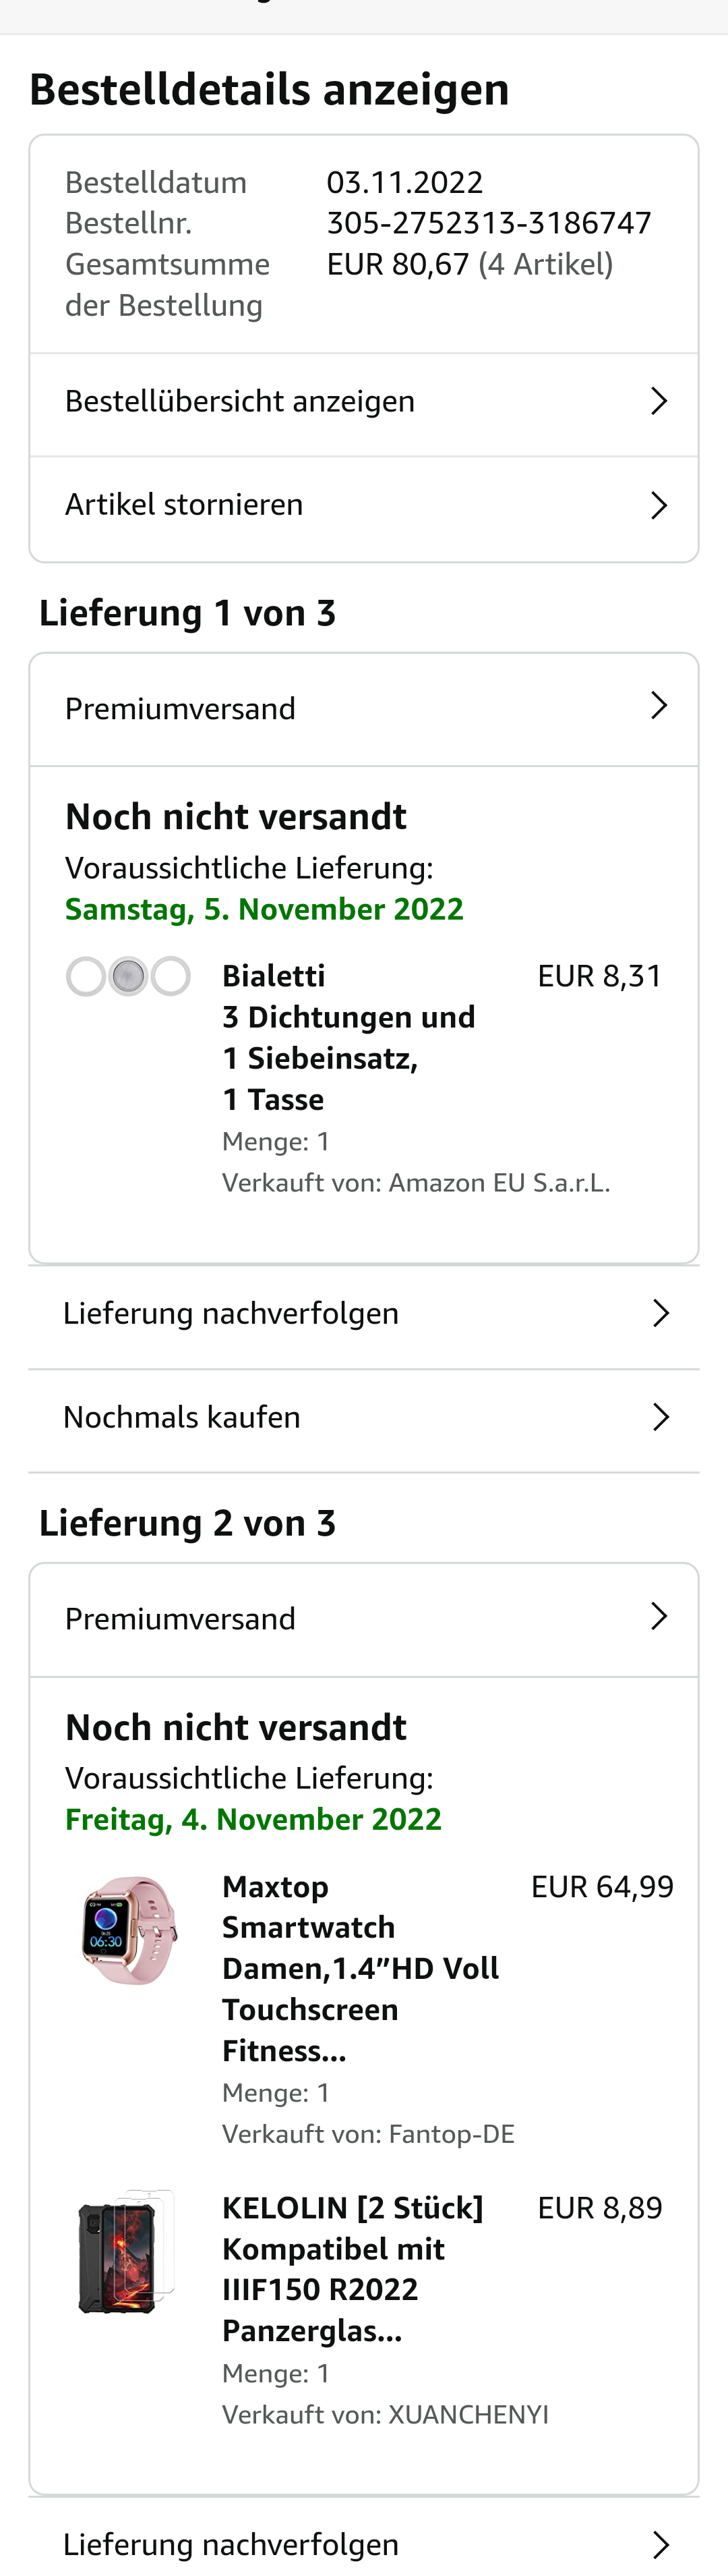728x2576 pixels.
Task: Open KELOLIN Panzerglas product title
Action: 351,2269
